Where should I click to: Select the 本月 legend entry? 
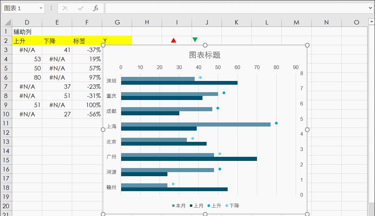coord(179,206)
